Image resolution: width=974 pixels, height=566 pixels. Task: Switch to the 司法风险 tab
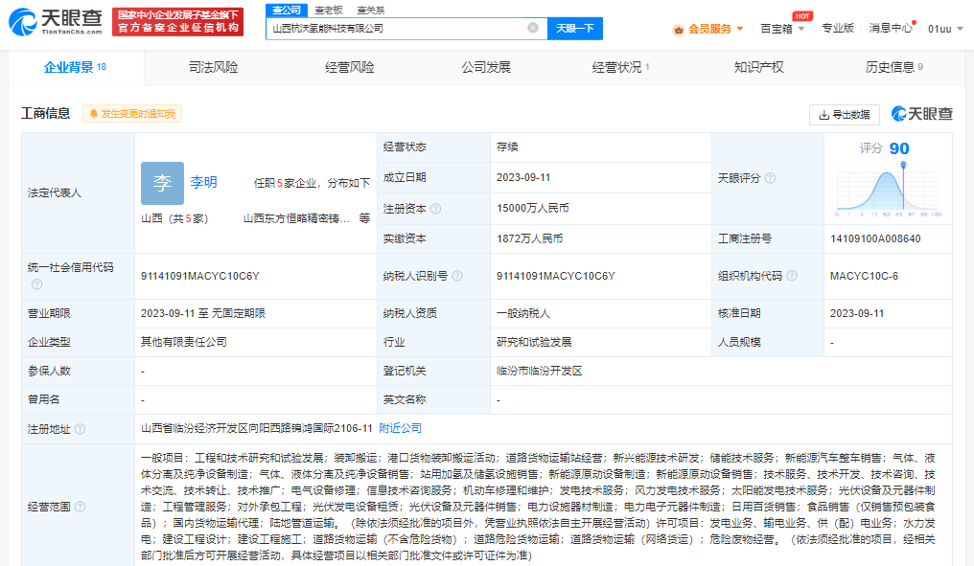[x=213, y=67]
